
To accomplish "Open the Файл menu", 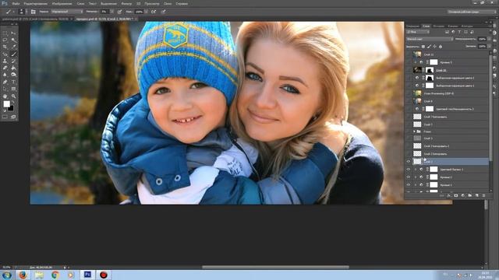I will click(x=16, y=3).
